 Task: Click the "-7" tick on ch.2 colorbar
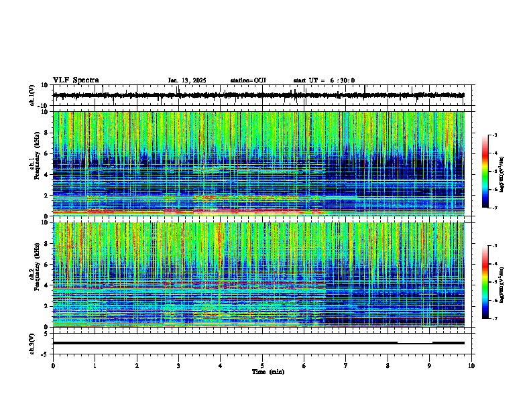coord(494,318)
